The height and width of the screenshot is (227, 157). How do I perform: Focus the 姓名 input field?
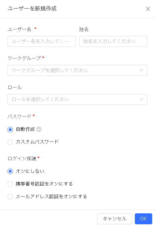click(113, 41)
